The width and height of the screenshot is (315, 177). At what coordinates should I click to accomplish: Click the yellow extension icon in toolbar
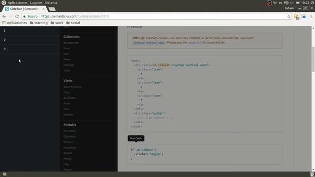pos(297,17)
